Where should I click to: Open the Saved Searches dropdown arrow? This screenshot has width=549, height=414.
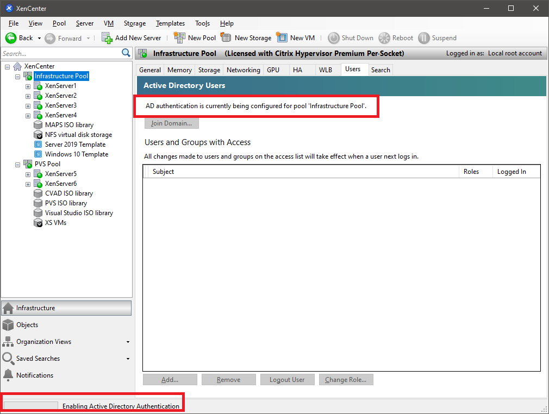coord(128,359)
